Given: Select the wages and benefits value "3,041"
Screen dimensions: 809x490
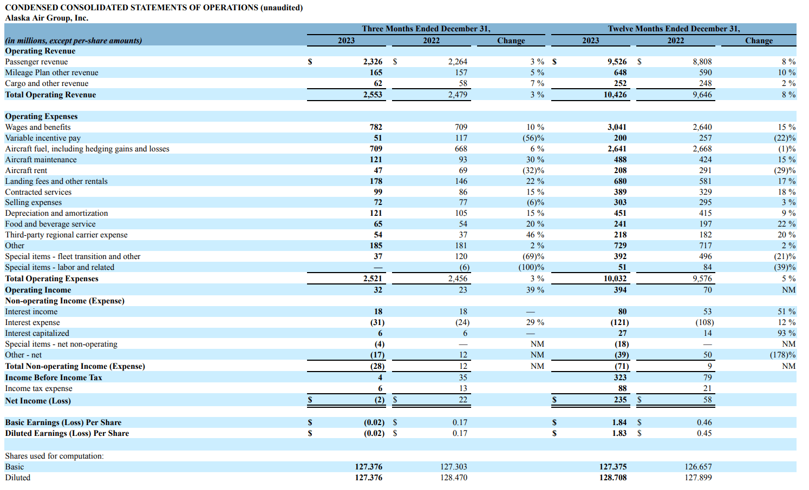Looking at the screenshot, I should point(617,127).
